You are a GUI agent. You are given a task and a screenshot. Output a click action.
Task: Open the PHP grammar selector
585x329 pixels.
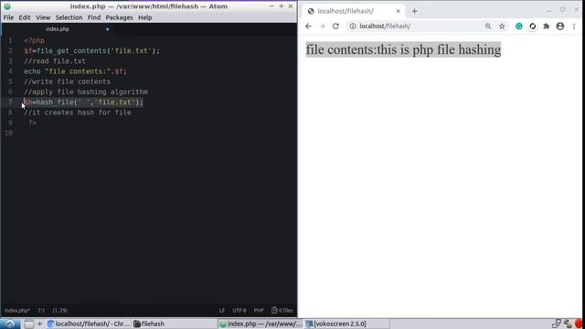click(x=259, y=311)
